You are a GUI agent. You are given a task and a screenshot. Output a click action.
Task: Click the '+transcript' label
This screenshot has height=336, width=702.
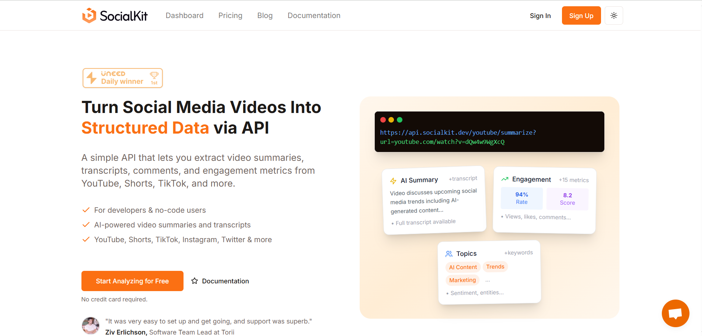click(463, 178)
